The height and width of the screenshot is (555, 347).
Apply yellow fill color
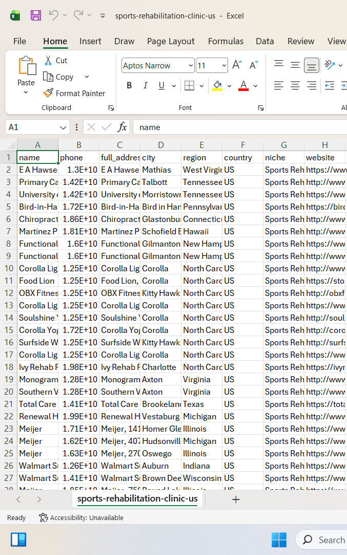[217, 85]
